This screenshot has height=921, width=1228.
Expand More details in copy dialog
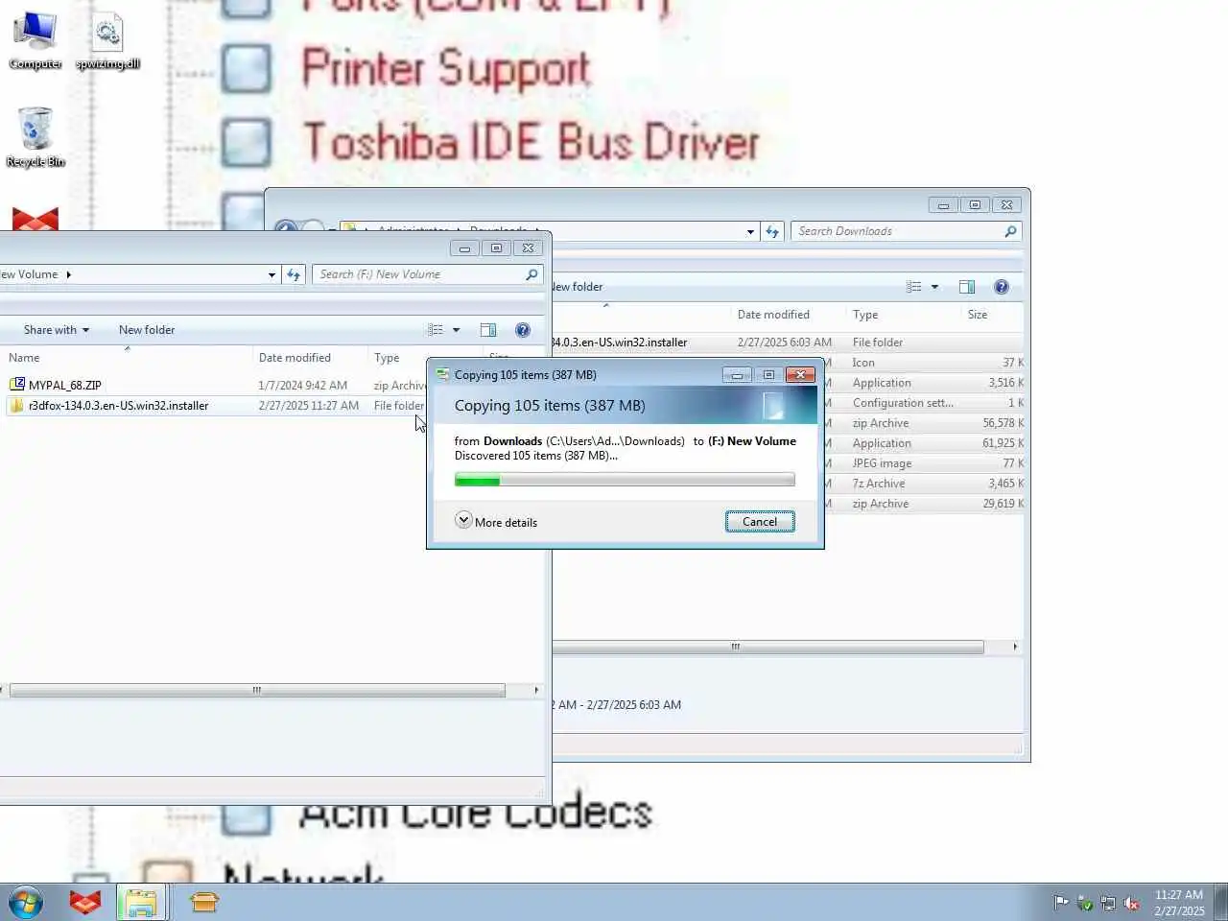(496, 521)
